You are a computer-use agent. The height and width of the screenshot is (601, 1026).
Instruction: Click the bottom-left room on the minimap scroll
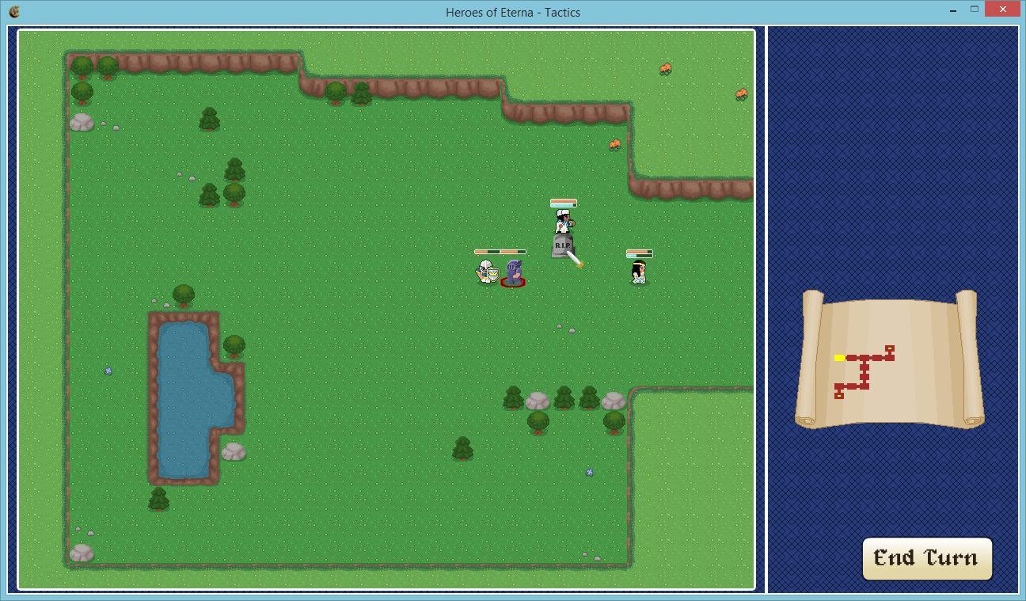[x=839, y=394]
